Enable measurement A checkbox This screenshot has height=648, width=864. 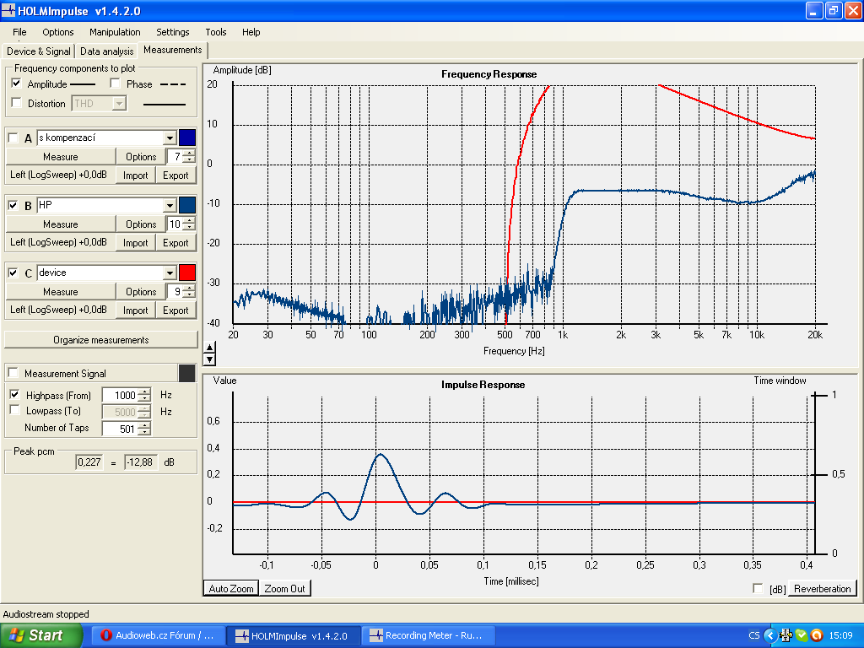click(13, 138)
